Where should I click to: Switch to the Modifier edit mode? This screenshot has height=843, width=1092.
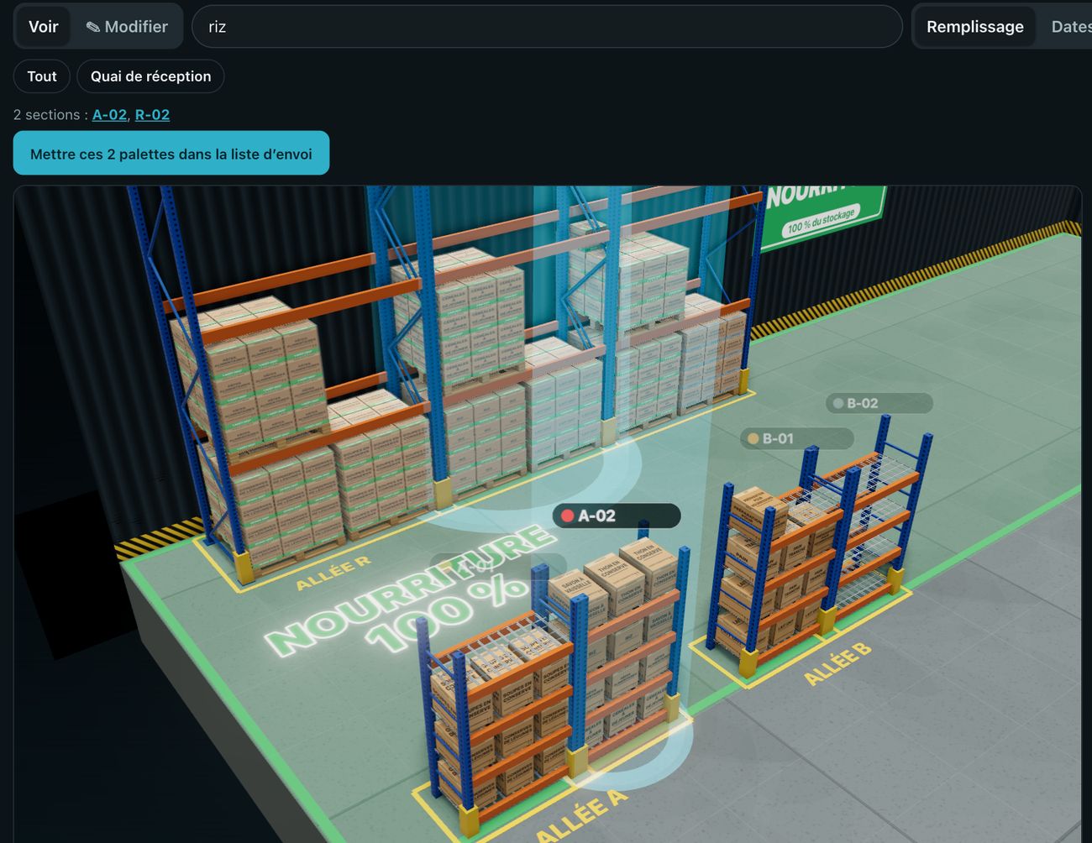127,27
